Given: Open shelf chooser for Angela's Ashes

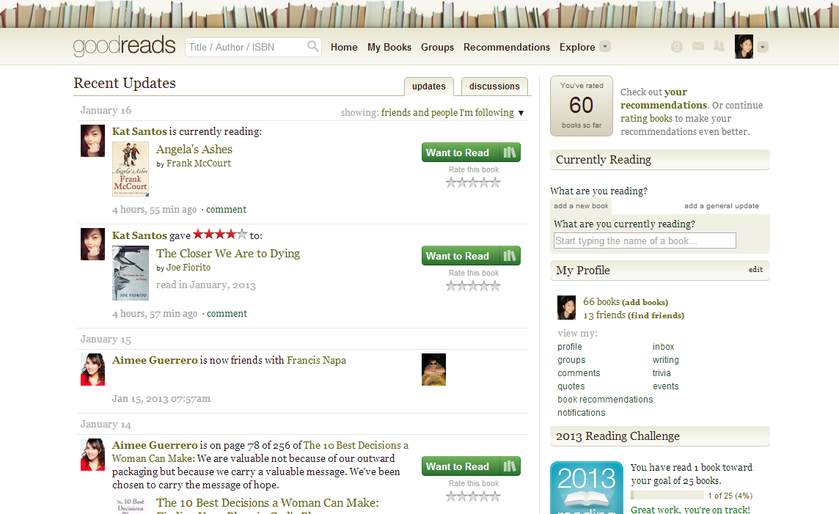Looking at the screenshot, I should 510,153.
